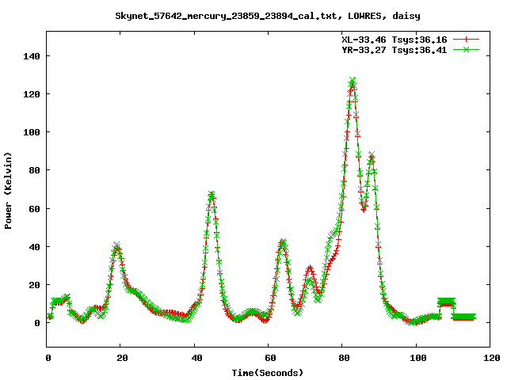507x380 pixels.
Task: Click the x-axis tick label 80
Action: click(344, 358)
